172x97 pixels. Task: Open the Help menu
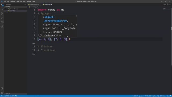34,1
